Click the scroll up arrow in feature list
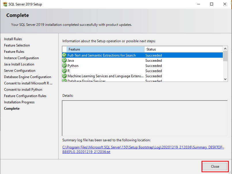 [225, 48]
